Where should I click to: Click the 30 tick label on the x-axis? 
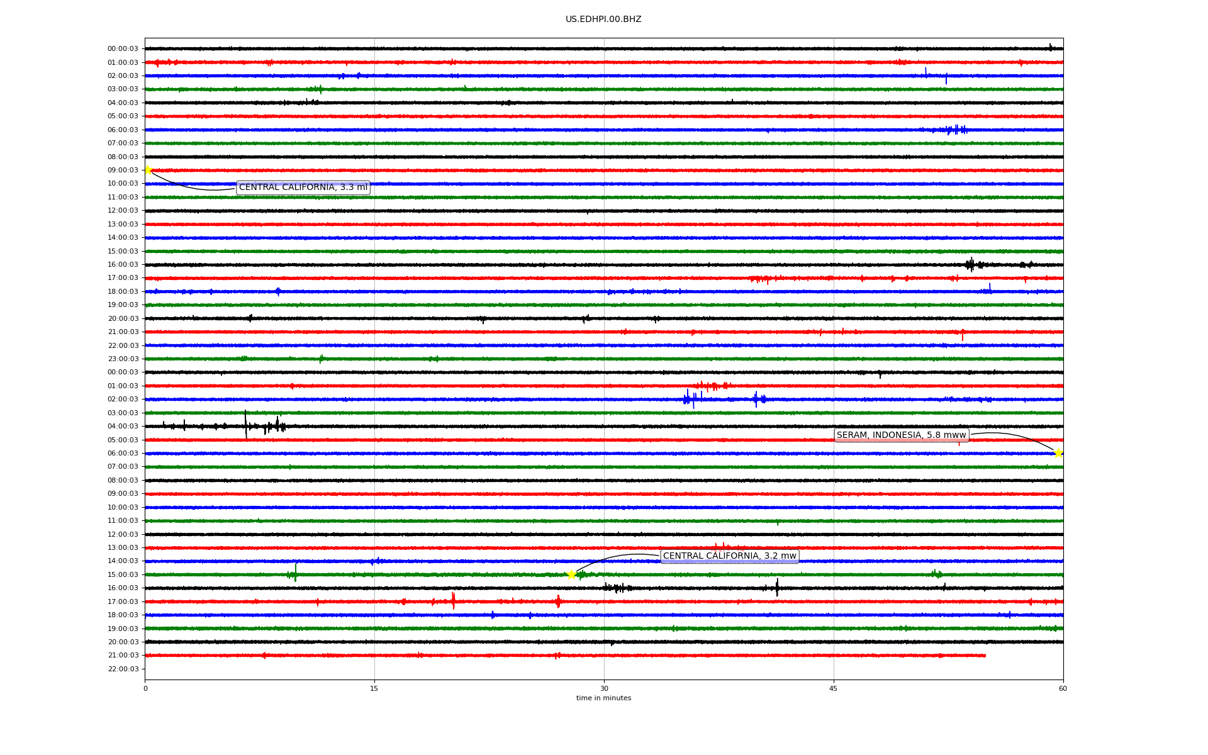(604, 688)
